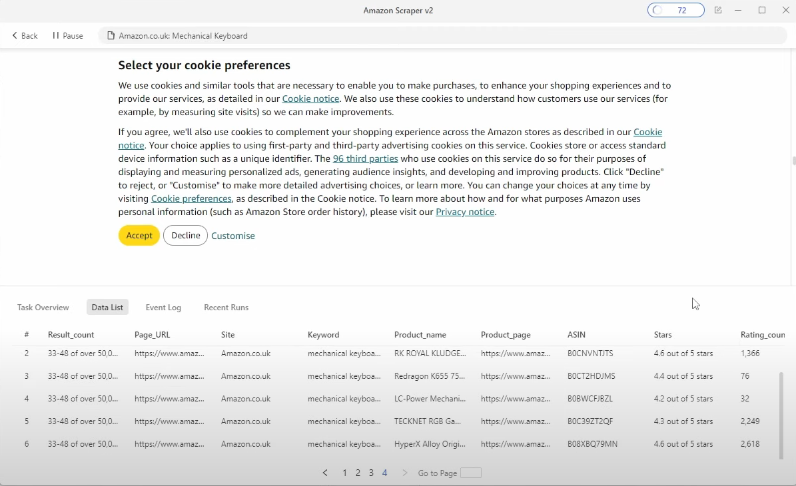Screen dimensions: 796x486
Task: Click the Site column header
Action: point(228,335)
